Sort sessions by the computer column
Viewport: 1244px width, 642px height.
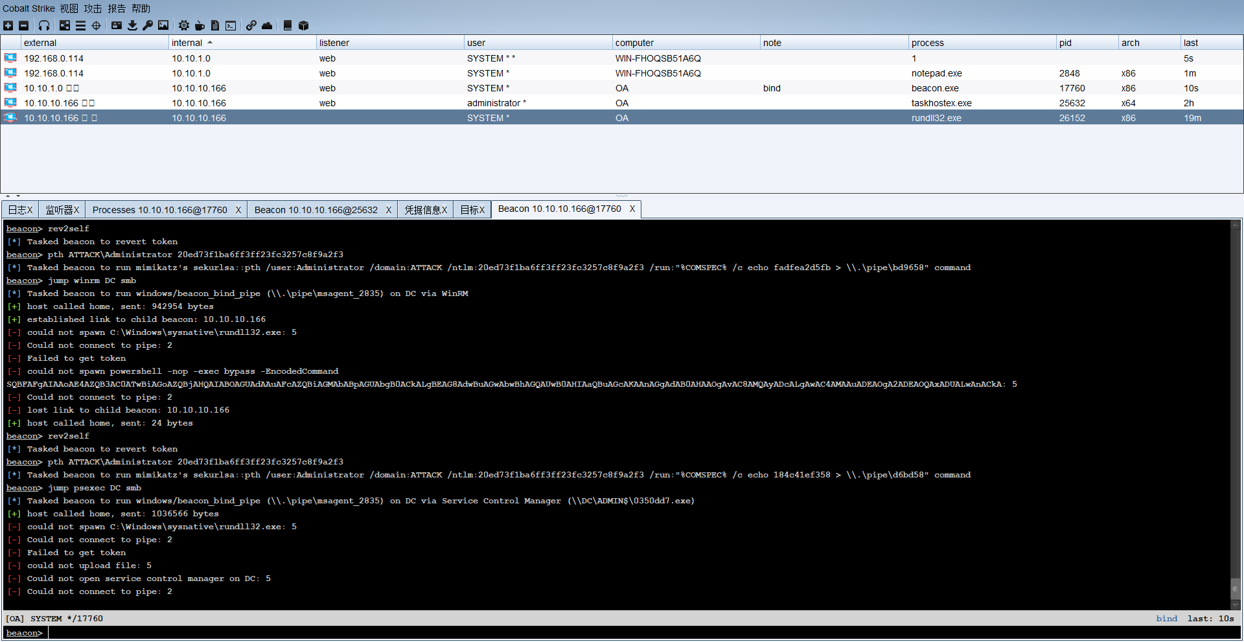686,43
